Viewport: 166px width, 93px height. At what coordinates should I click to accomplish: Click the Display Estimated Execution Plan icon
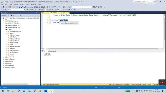[40, 10]
